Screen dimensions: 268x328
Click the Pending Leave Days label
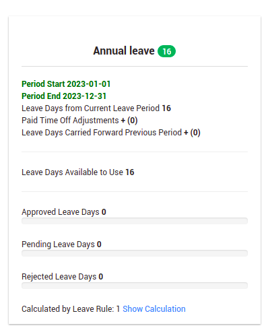[x=58, y=244]
